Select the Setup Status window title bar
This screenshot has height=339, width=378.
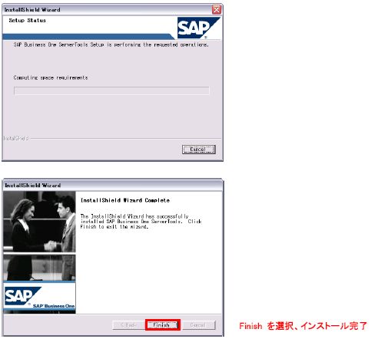(x=108, y=10)
